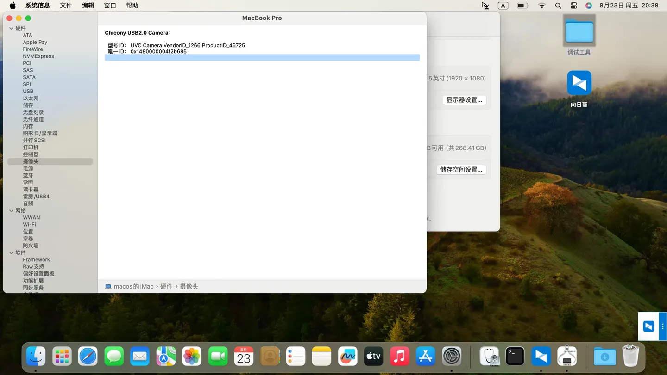Open the 窗口 menu
Viewport: 667px width, 375px height.
point(110,6)
